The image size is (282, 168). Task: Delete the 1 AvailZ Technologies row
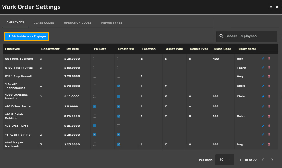click(x=269, y=86)
